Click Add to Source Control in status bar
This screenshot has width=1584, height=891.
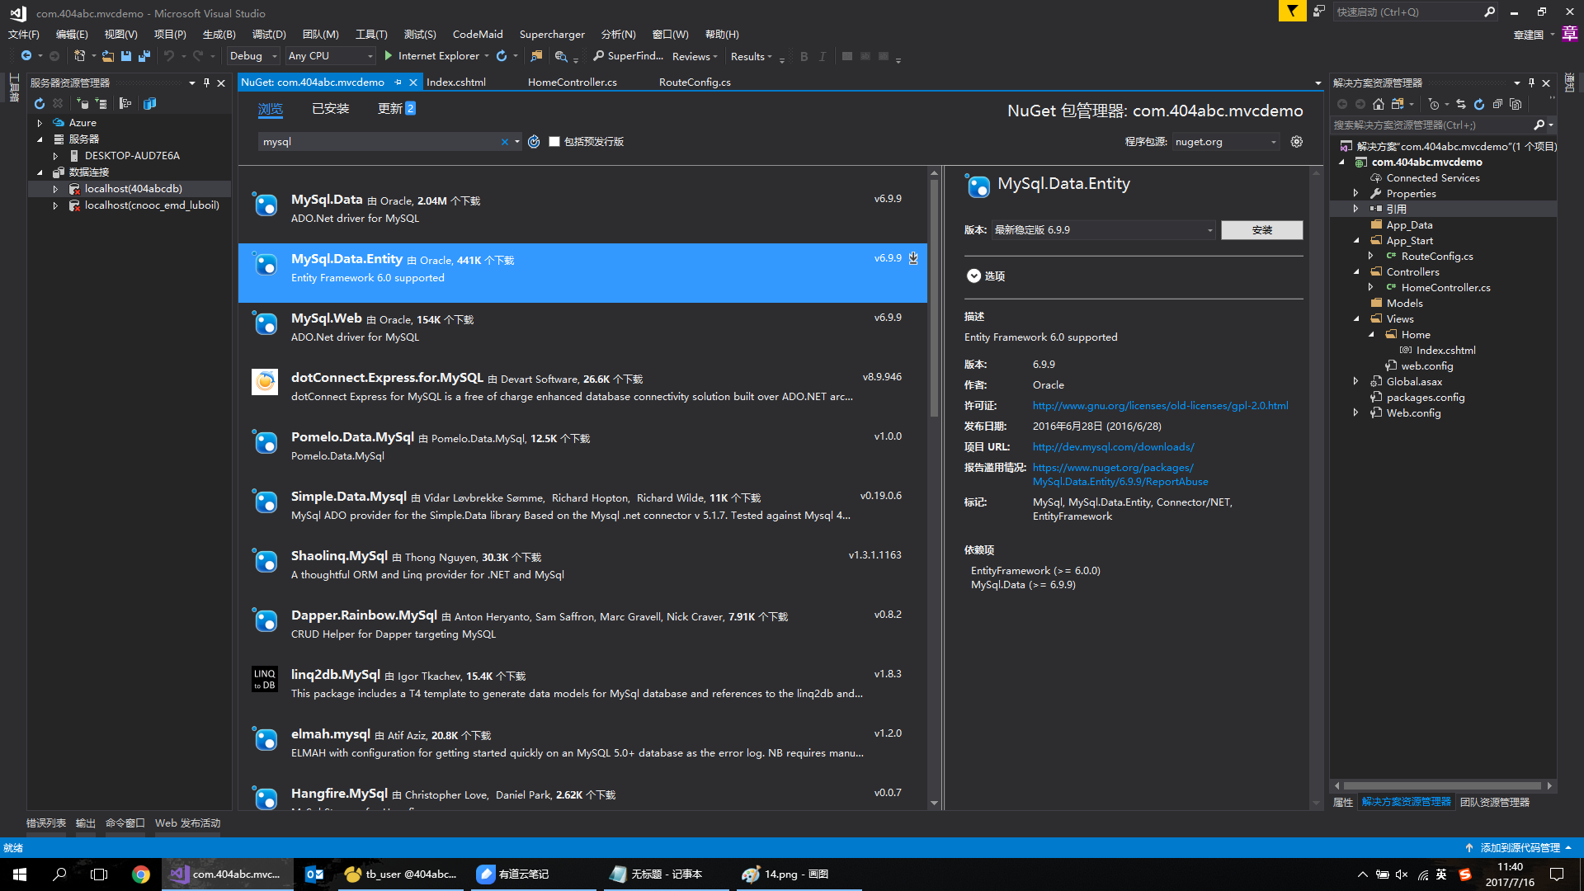coord(1518,848)
